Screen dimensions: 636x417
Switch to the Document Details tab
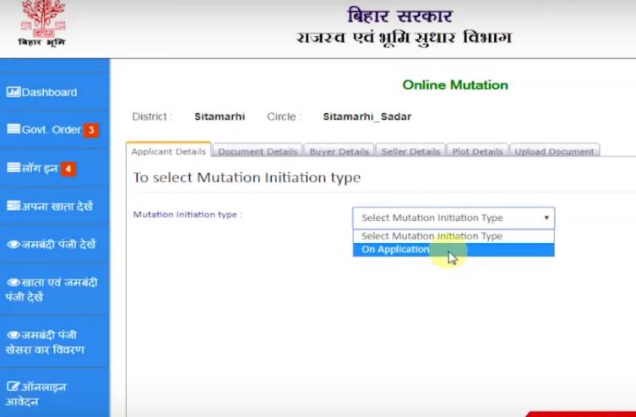(x=258, y=152)
